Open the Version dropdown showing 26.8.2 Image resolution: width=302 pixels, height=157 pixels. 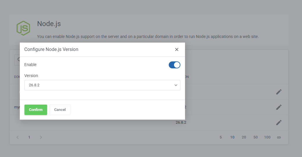pos(102,85)
